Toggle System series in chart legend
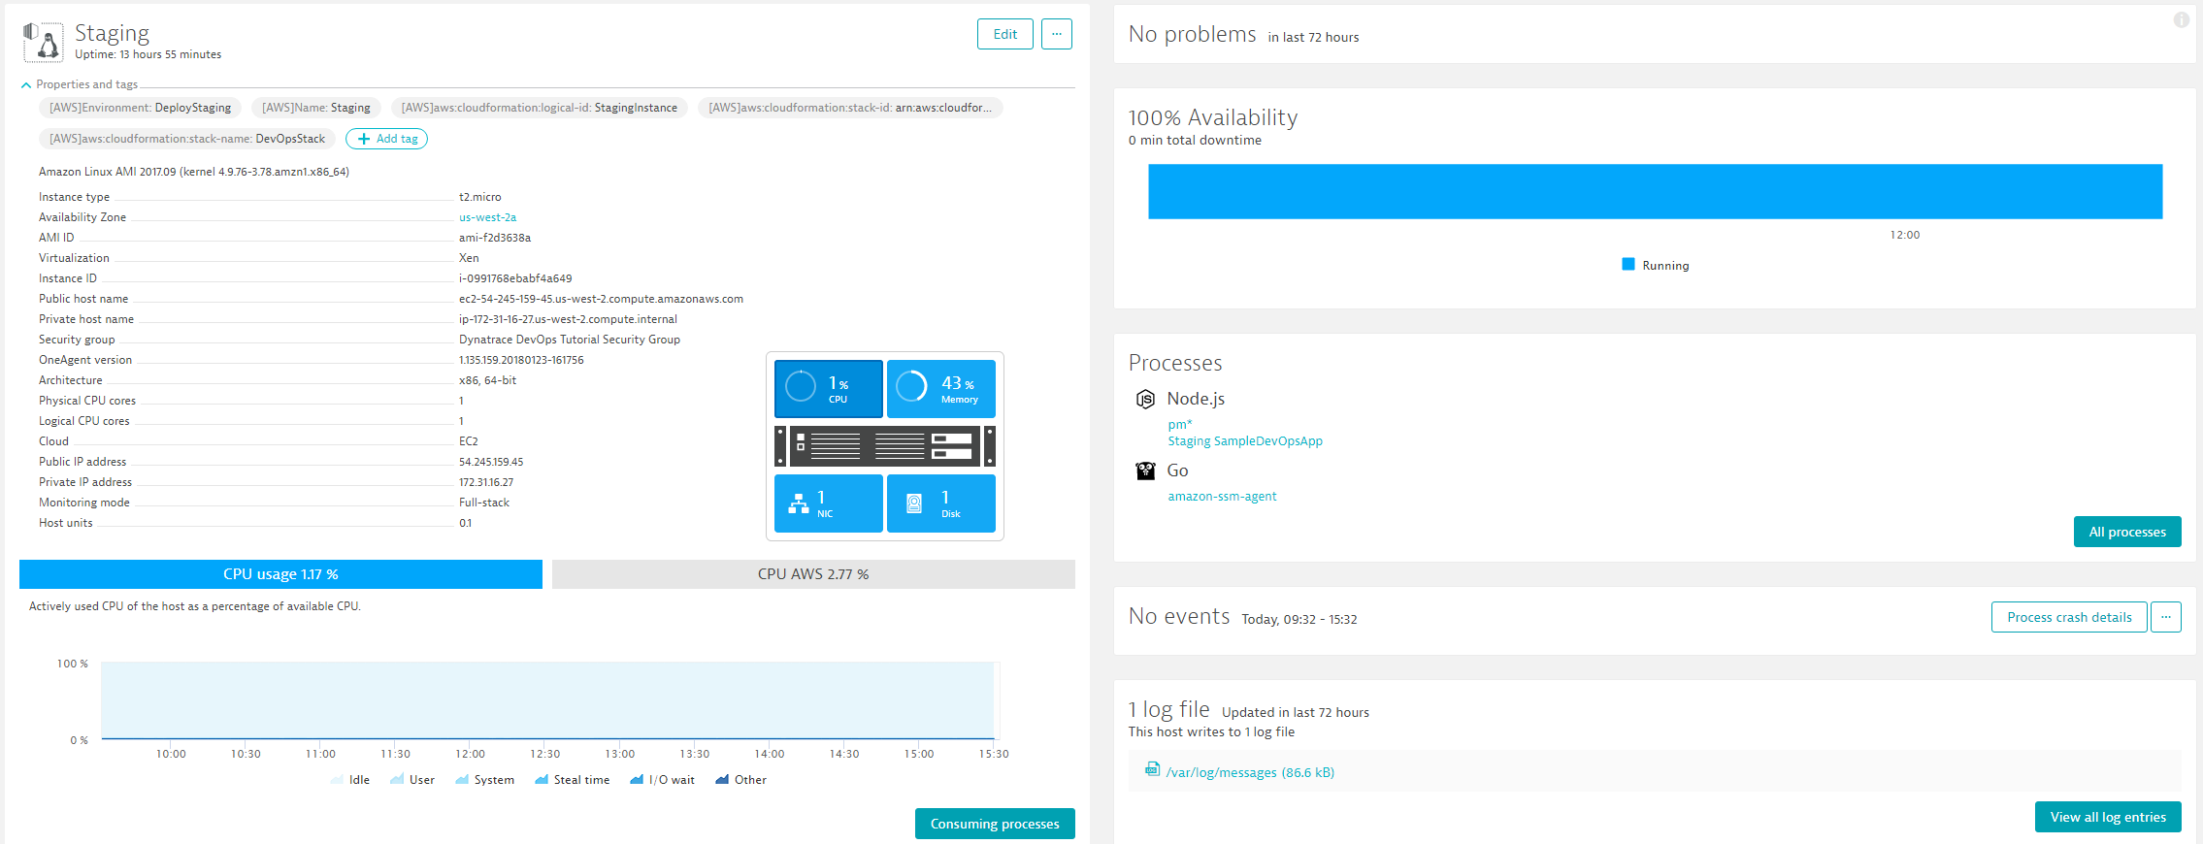2203x844 pixels. [484, 780]
